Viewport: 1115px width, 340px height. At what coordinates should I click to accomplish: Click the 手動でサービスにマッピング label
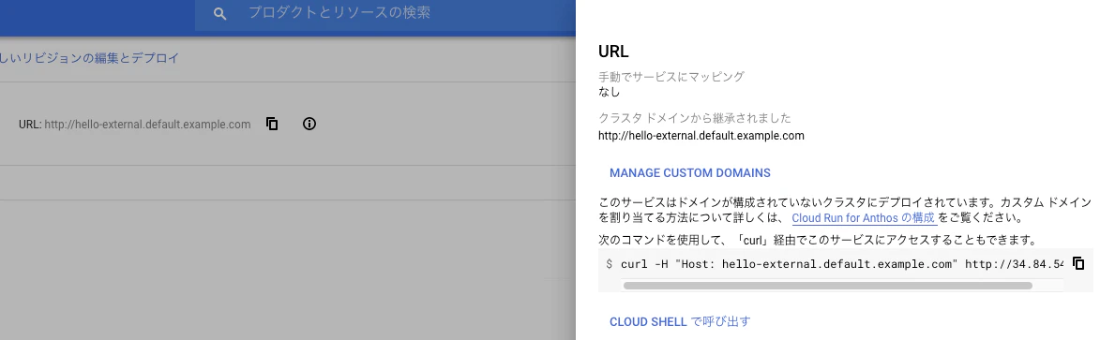click(x=671, y=77)
